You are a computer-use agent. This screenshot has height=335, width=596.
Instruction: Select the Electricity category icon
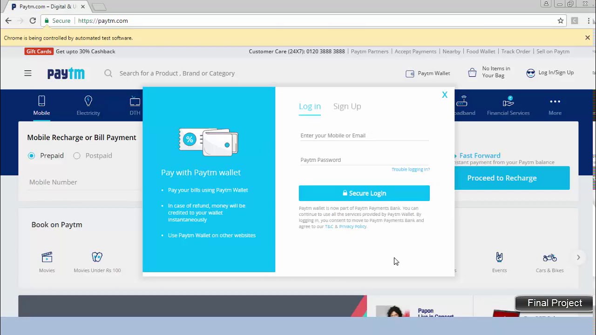(x=88, y=101)
